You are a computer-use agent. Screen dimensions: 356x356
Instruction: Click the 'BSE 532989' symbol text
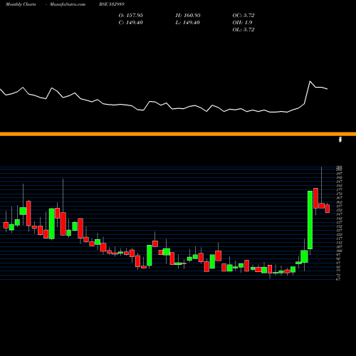point(112,4)
